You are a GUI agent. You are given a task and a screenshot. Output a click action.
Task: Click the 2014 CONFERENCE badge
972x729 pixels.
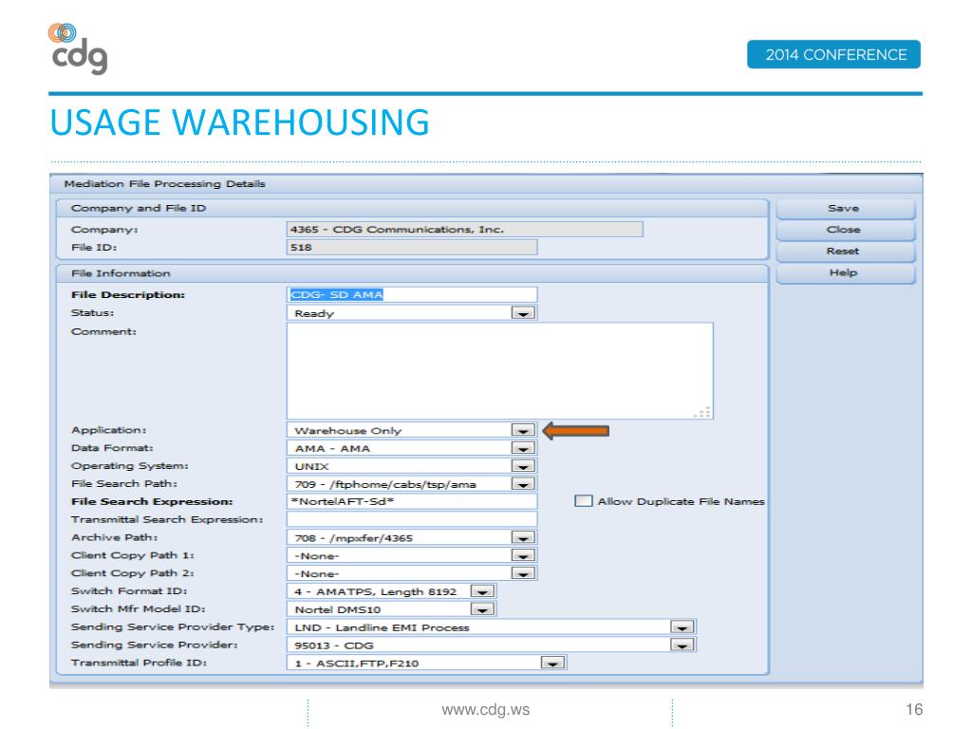[833, 54]
